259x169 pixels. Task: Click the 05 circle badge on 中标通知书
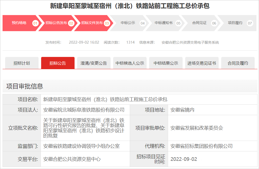[178, 23]
